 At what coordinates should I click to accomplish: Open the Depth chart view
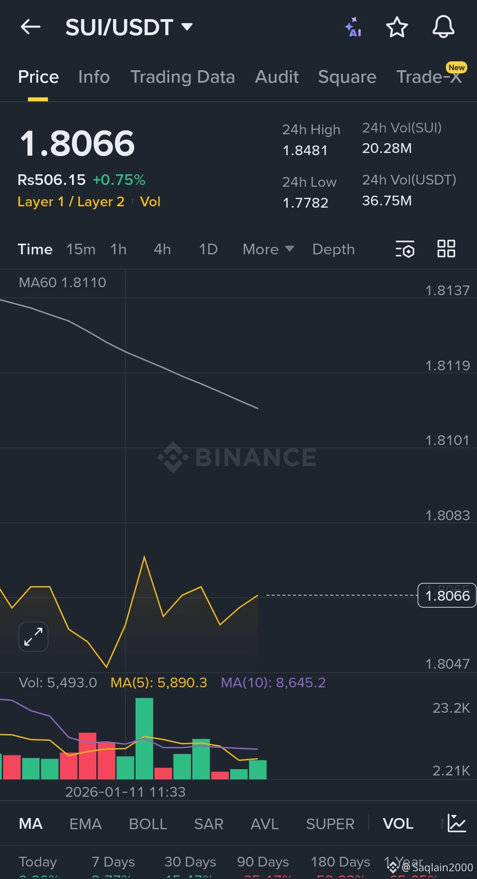pyautogui.click(x=334, y=249)
